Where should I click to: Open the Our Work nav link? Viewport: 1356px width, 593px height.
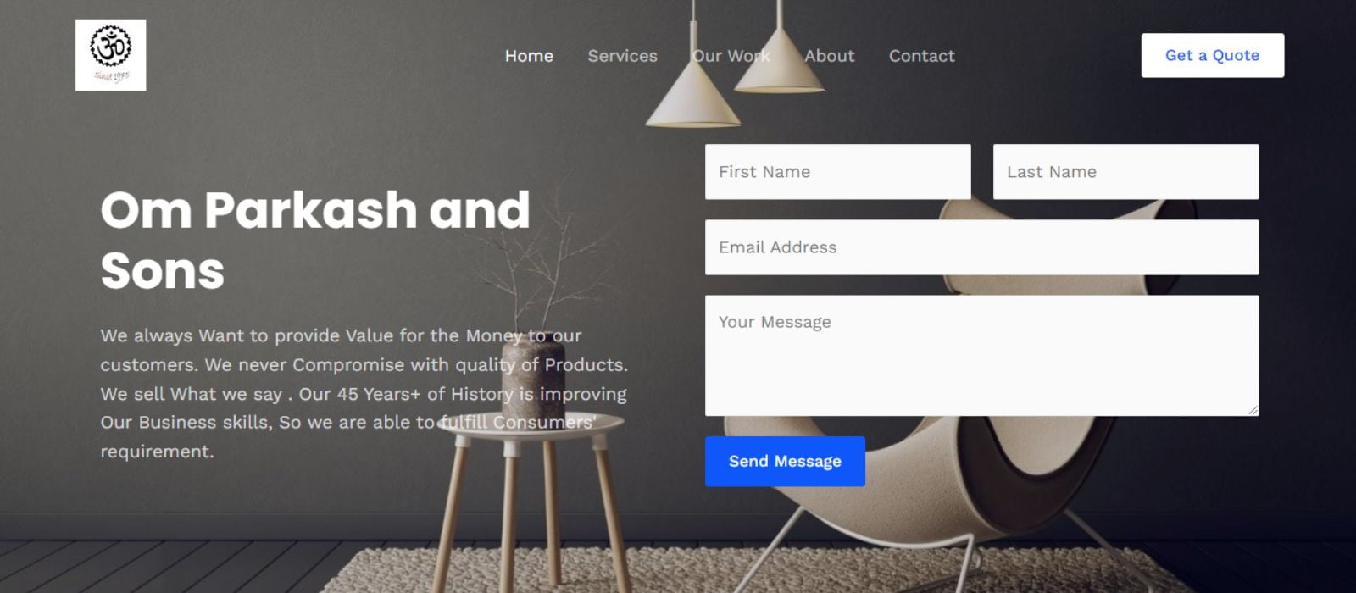(x=731, y=56)
